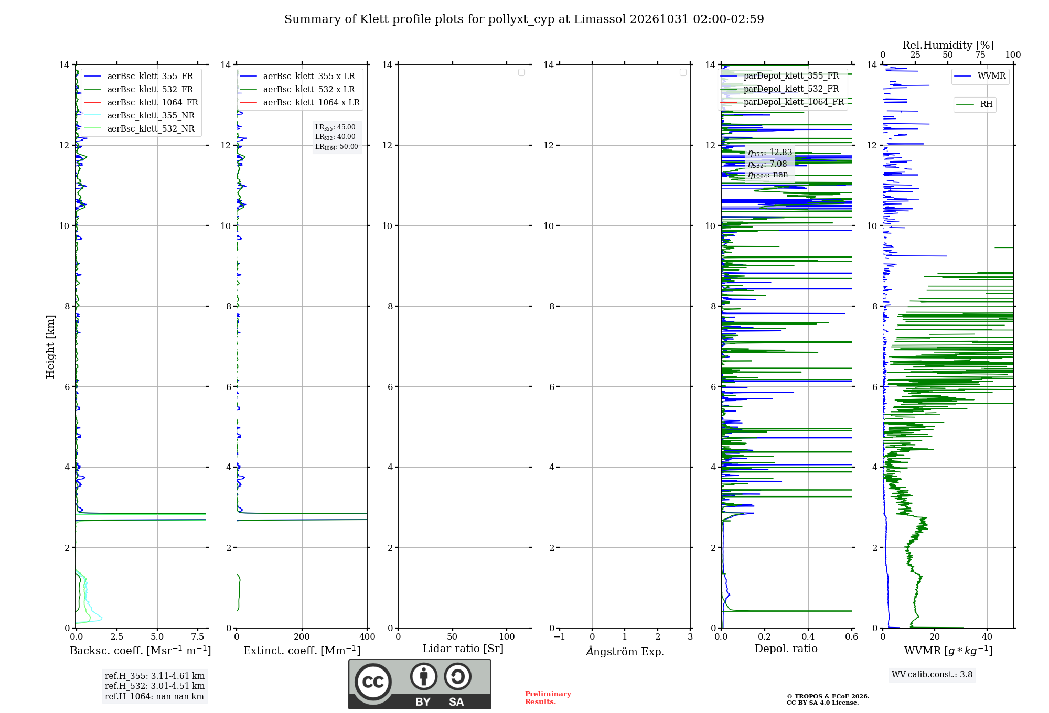Image resolution: width=1049 pixels, height=713 pixels.
Task: Click the WVMR [g*kg⁻¹] axis label
Action: 948,651
